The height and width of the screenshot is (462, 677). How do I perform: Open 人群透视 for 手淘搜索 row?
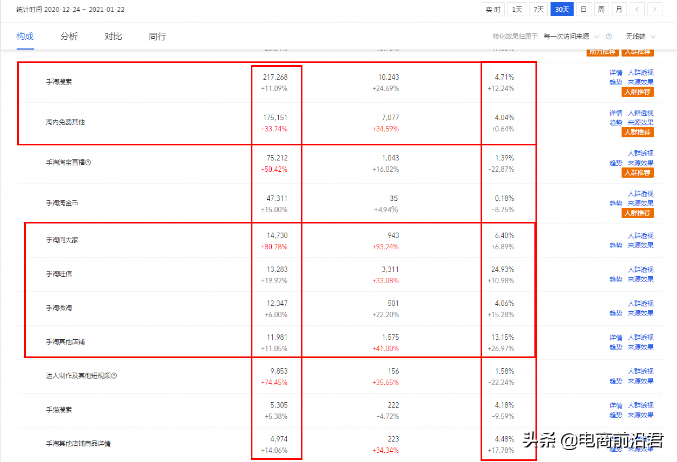(640, 73)
